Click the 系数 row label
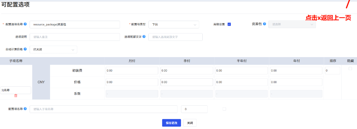Screen dimensions: 357x129 [77, 93]
